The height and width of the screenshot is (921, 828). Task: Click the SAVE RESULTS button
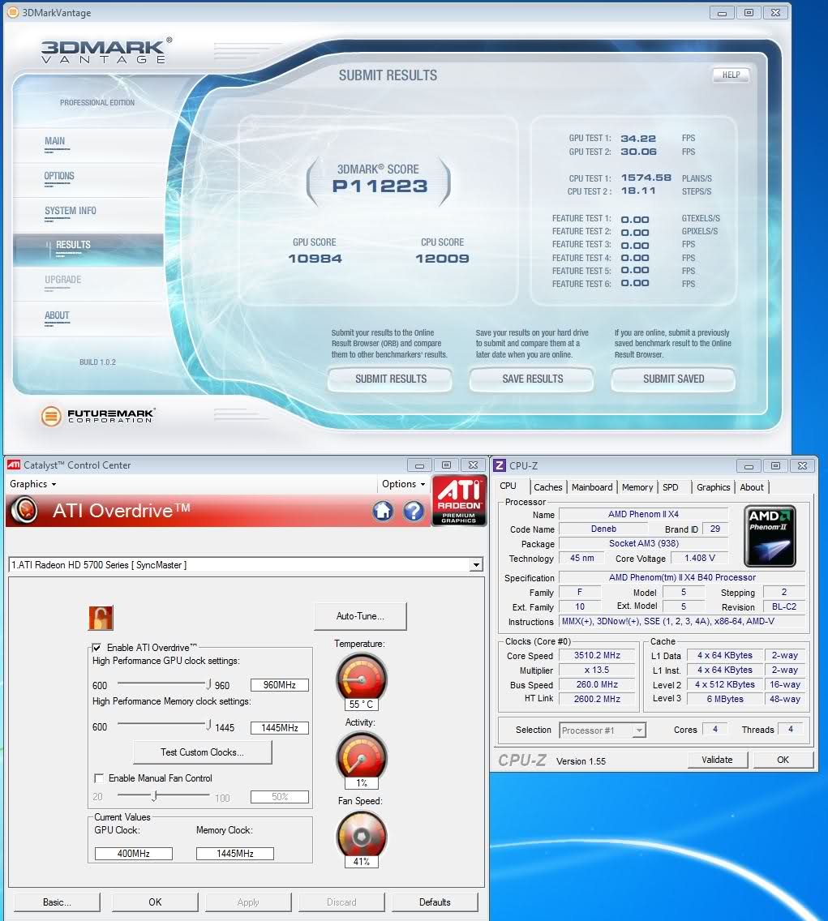coord(533,379)
